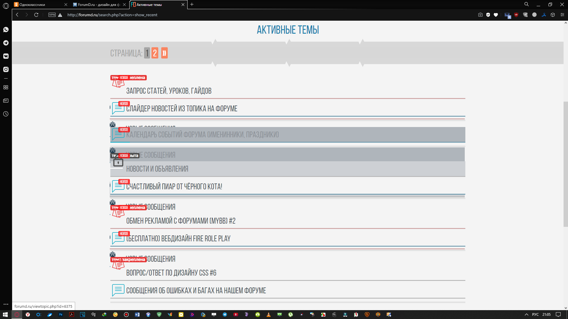Toggle the VPN badge in address bar
This screenshot has height=319, width=568.
[x=52, y=15]
